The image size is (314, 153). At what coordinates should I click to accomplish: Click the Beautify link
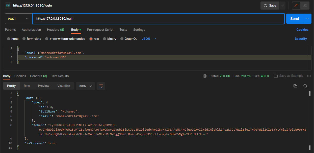pyautogui.click(x=301, y=39)
